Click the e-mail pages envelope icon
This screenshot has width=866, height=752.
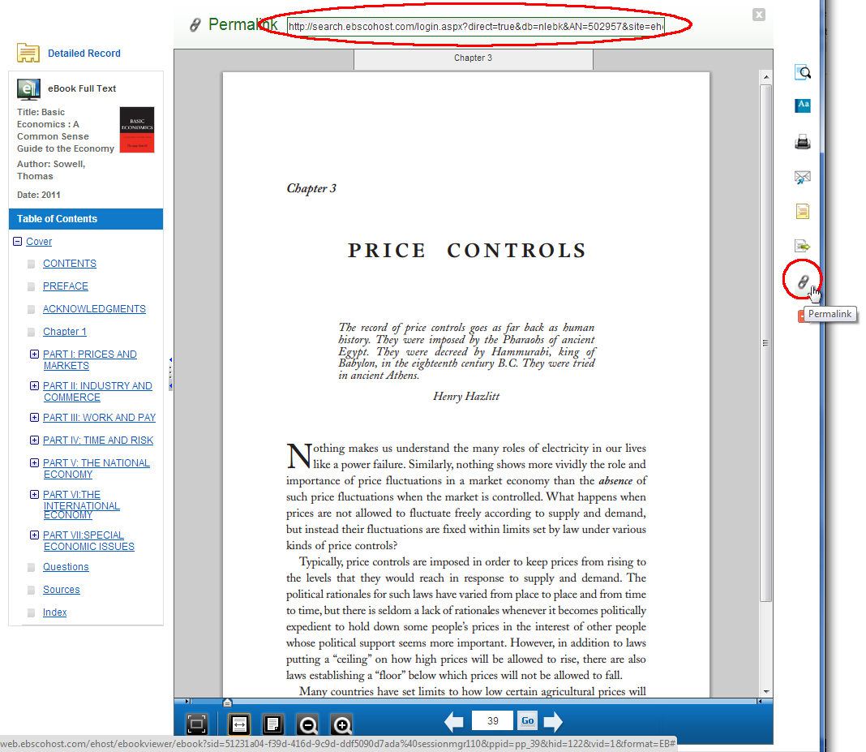tap(803, 177)
